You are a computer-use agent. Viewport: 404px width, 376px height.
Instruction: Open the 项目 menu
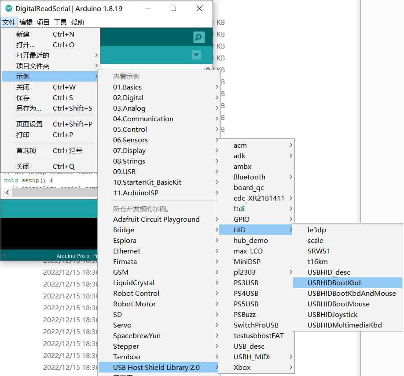43,22
